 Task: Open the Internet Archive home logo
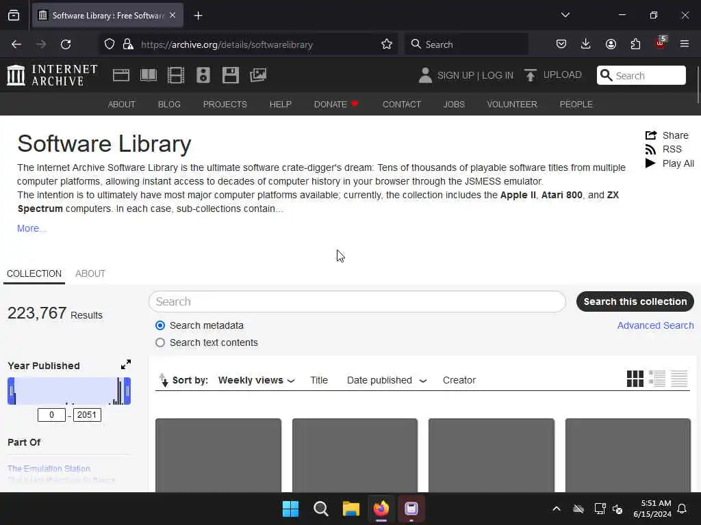[52, 75]
